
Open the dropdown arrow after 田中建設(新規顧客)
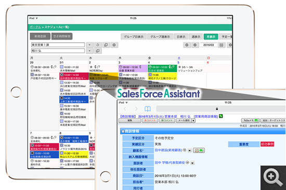[x=189, y=151]
